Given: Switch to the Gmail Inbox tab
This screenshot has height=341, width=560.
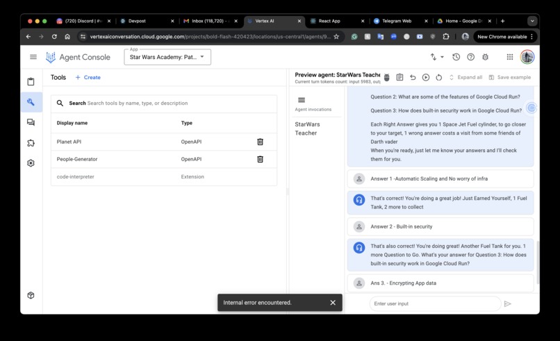Looking at the screenshot, I should 210,21.
